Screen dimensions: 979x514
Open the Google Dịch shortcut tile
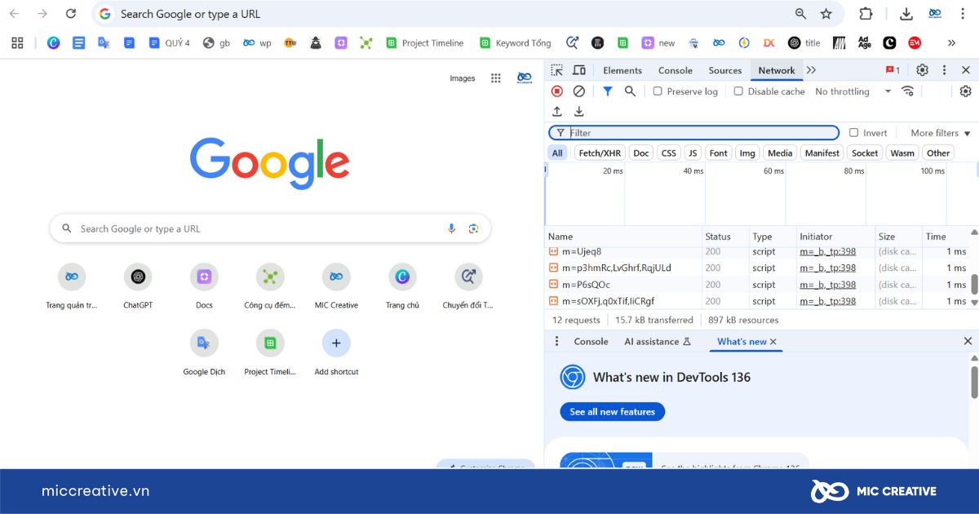pos(204,352)
